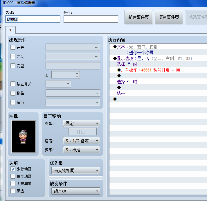Viewport: 207px width, 201px height.
Task: Open the old lady event image thumbnail
Action: pos(23,137)
